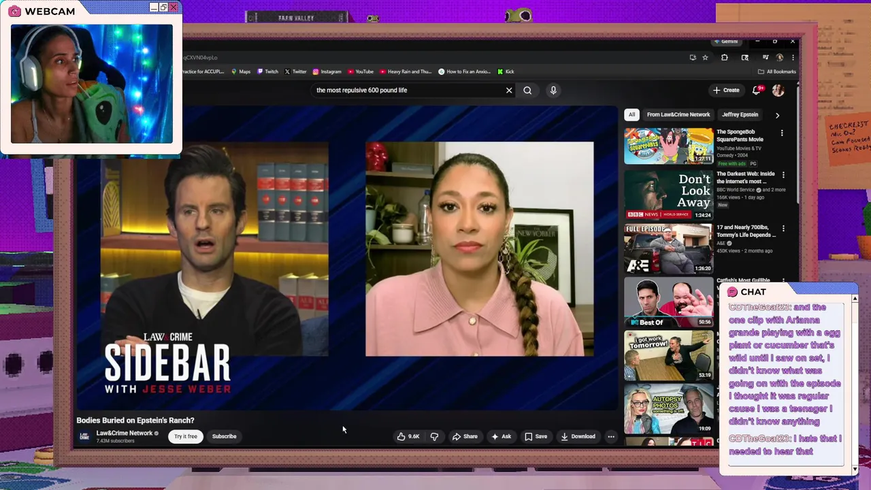
Task: Bookmark this page with the star icon
Action: [705, 58]
